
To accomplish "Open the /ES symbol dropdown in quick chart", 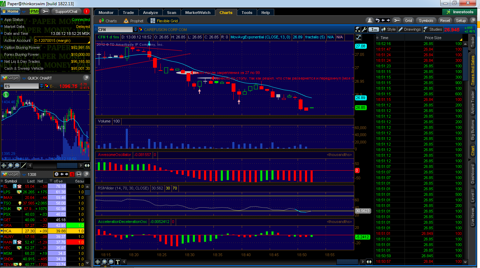I will pos(42,86).
